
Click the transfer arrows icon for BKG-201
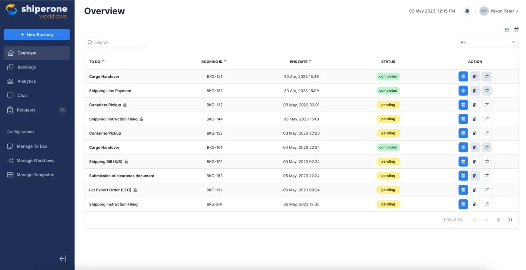tap(487, 204)
